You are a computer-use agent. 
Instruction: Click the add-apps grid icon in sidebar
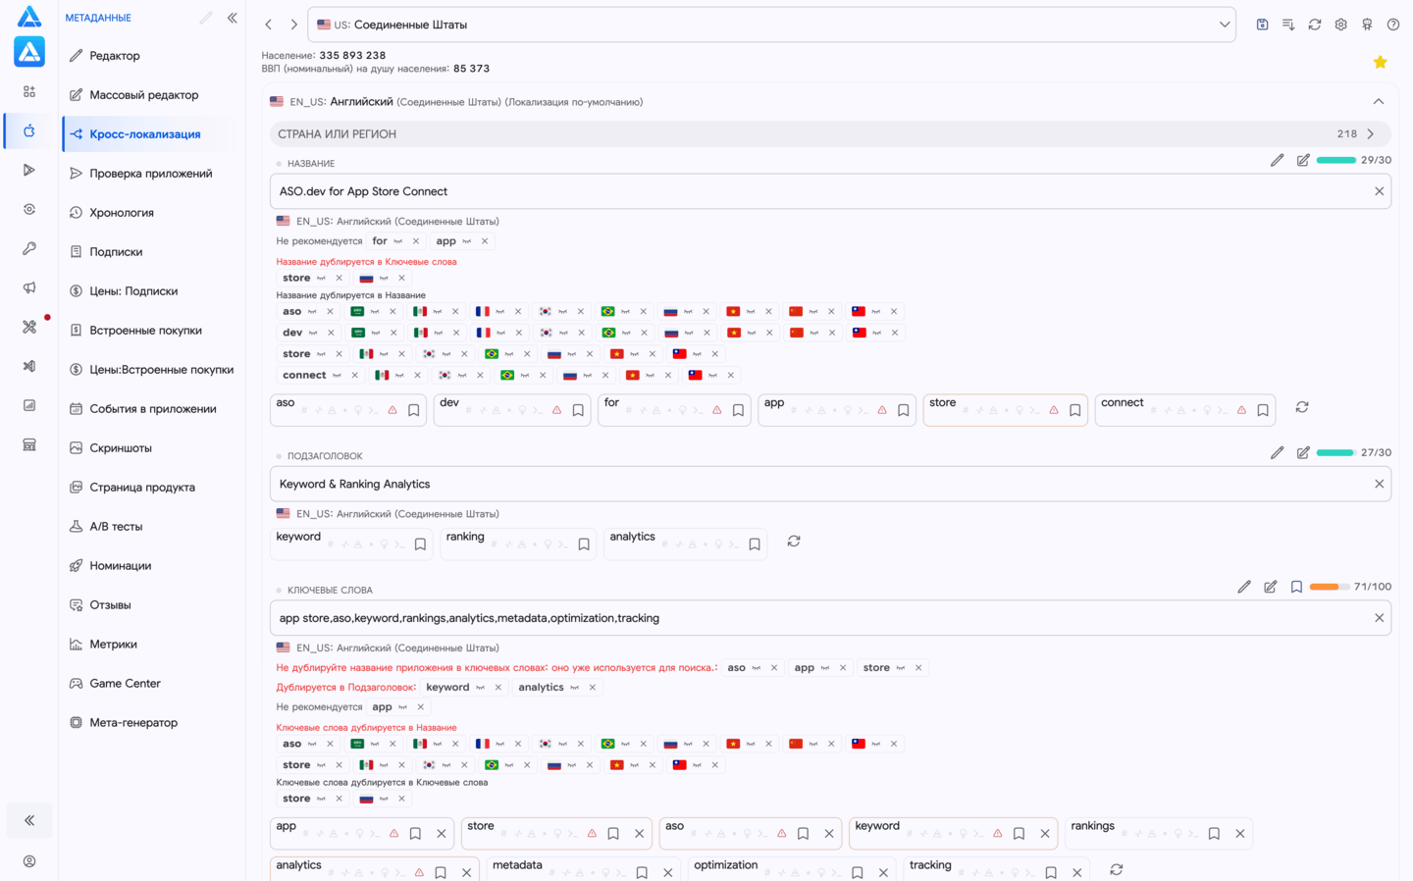tap(29, 91)
